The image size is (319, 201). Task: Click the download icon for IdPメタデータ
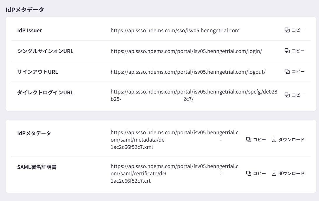pos(274,140)
